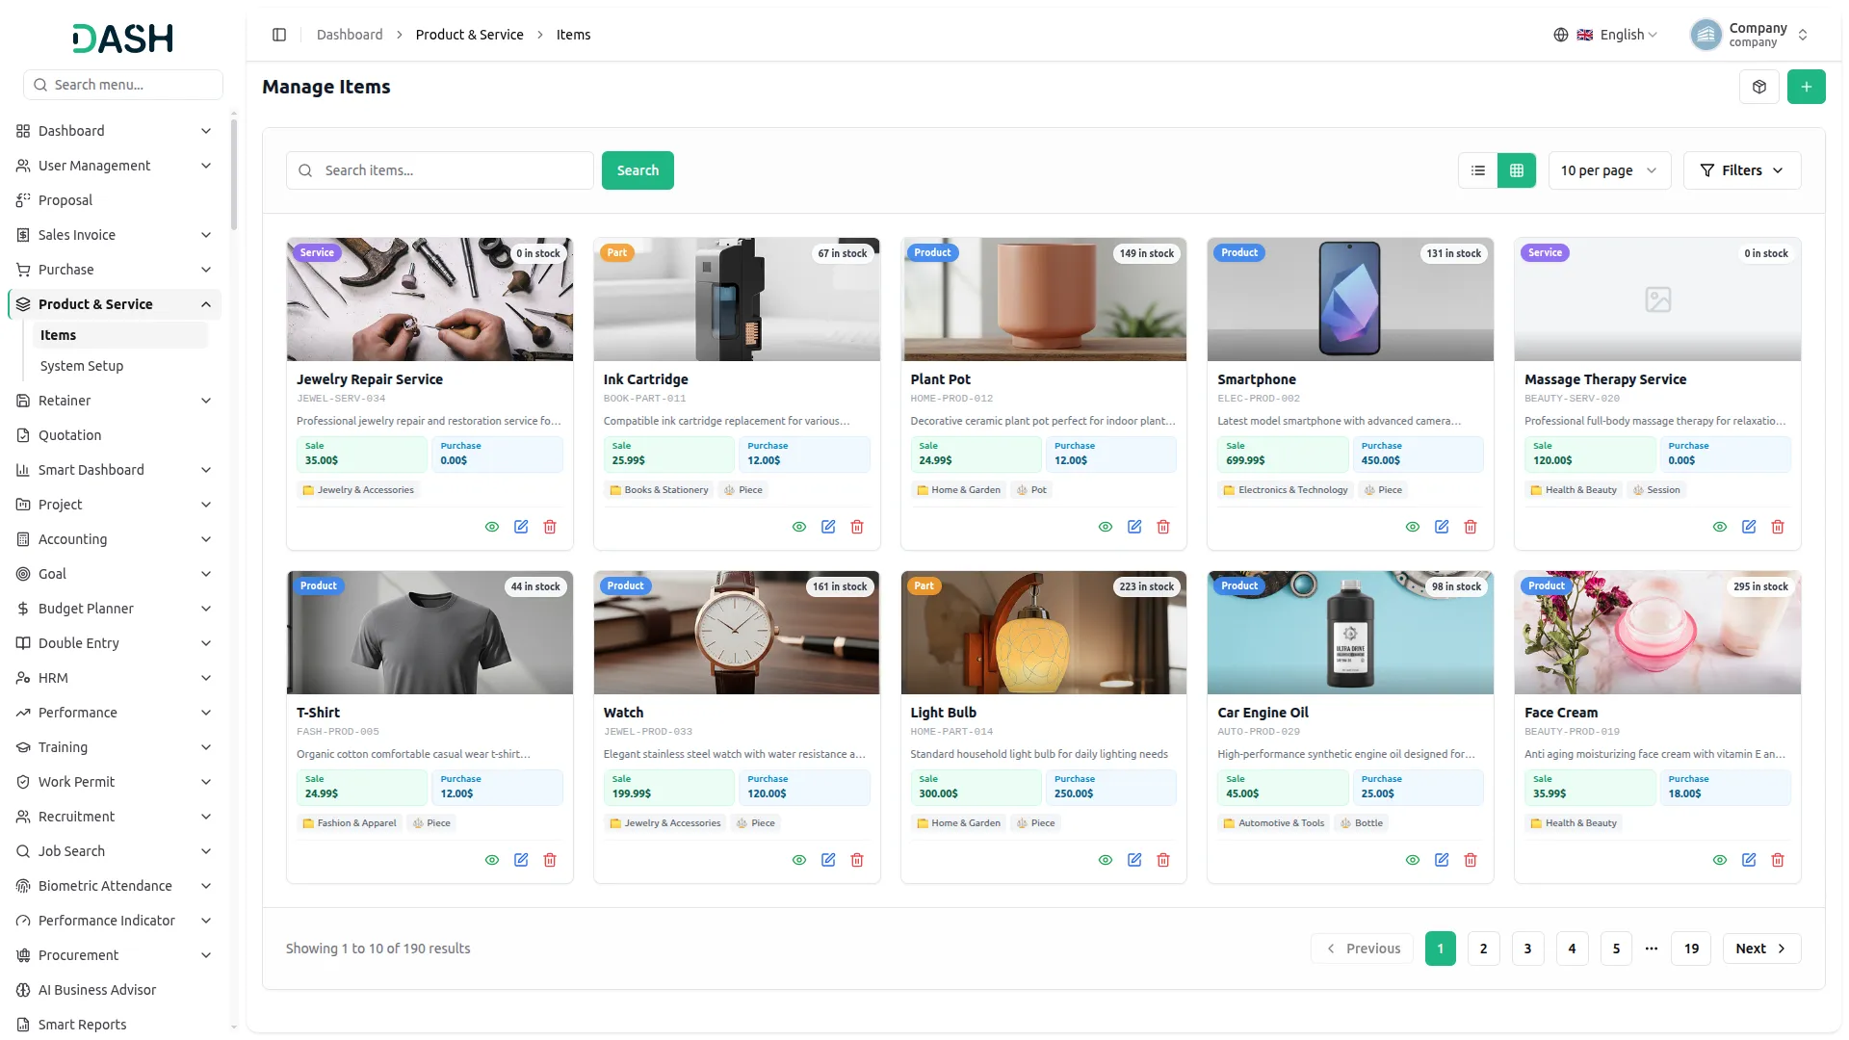The height and width of the screenshot is (1040, 1849).
Task: Open the 10 per page dropdown
Action: point(1609,170)
